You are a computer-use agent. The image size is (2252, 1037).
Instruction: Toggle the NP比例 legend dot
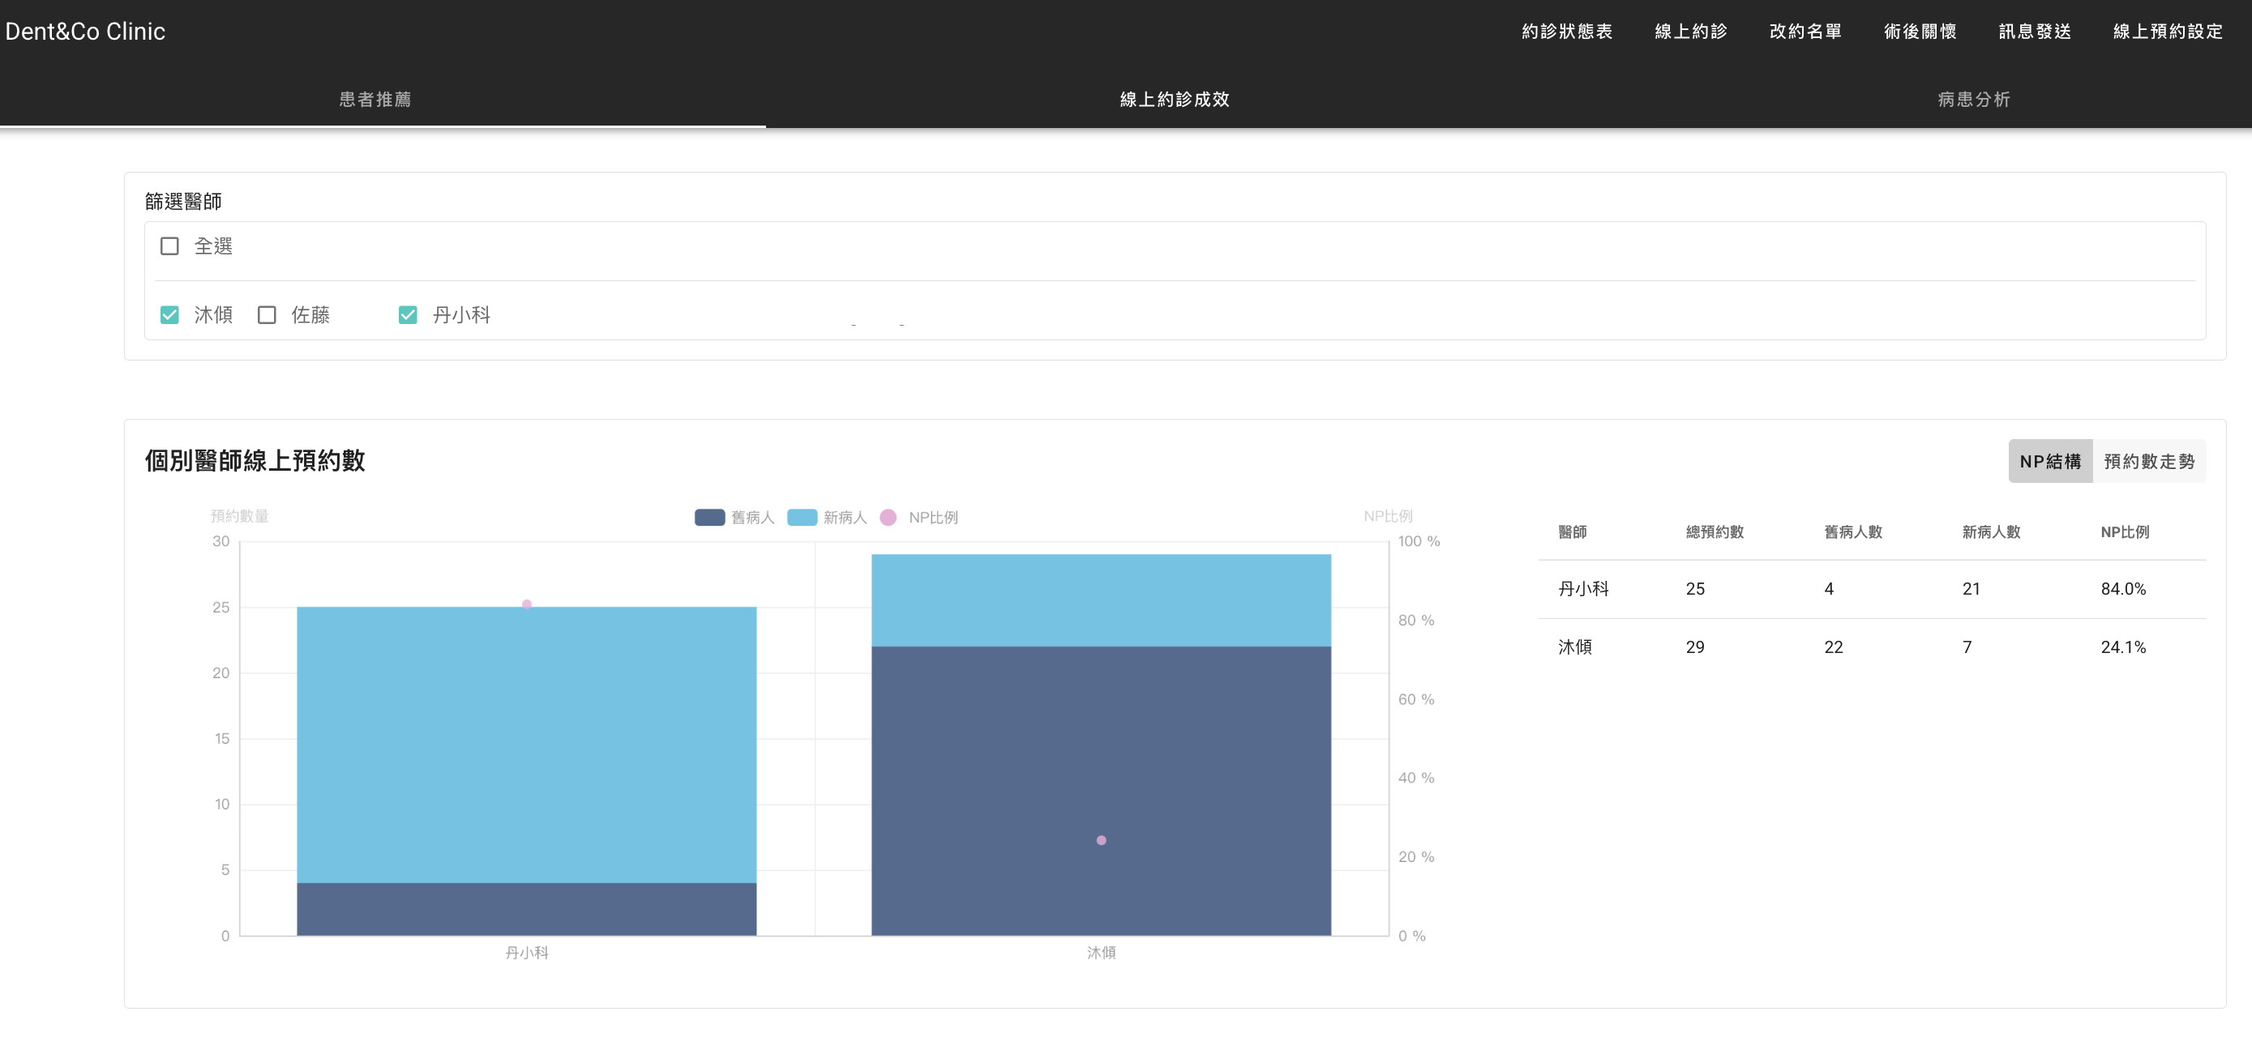click(x=888, y=517)
